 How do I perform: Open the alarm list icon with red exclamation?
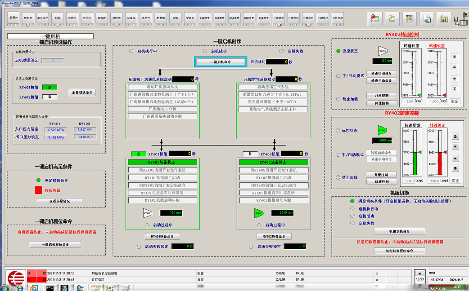(374, 18)
